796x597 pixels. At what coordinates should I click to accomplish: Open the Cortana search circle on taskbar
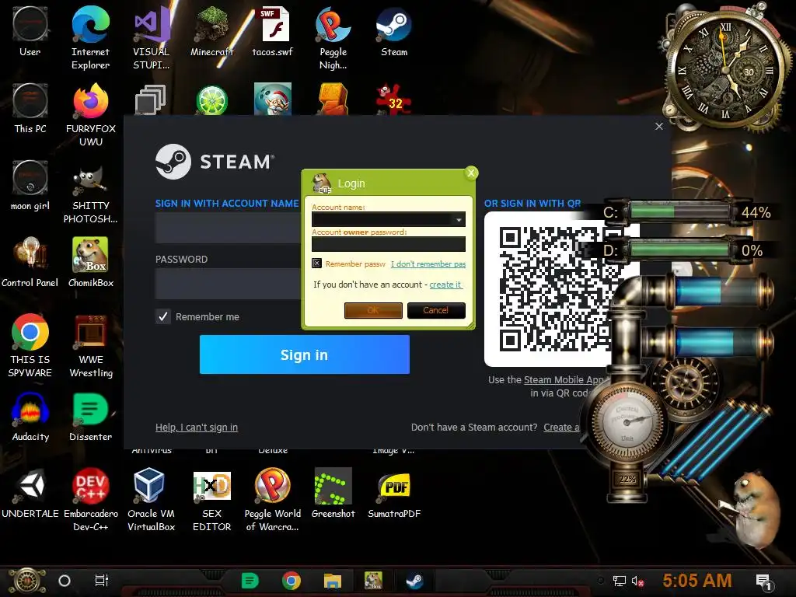coord(65,581)
